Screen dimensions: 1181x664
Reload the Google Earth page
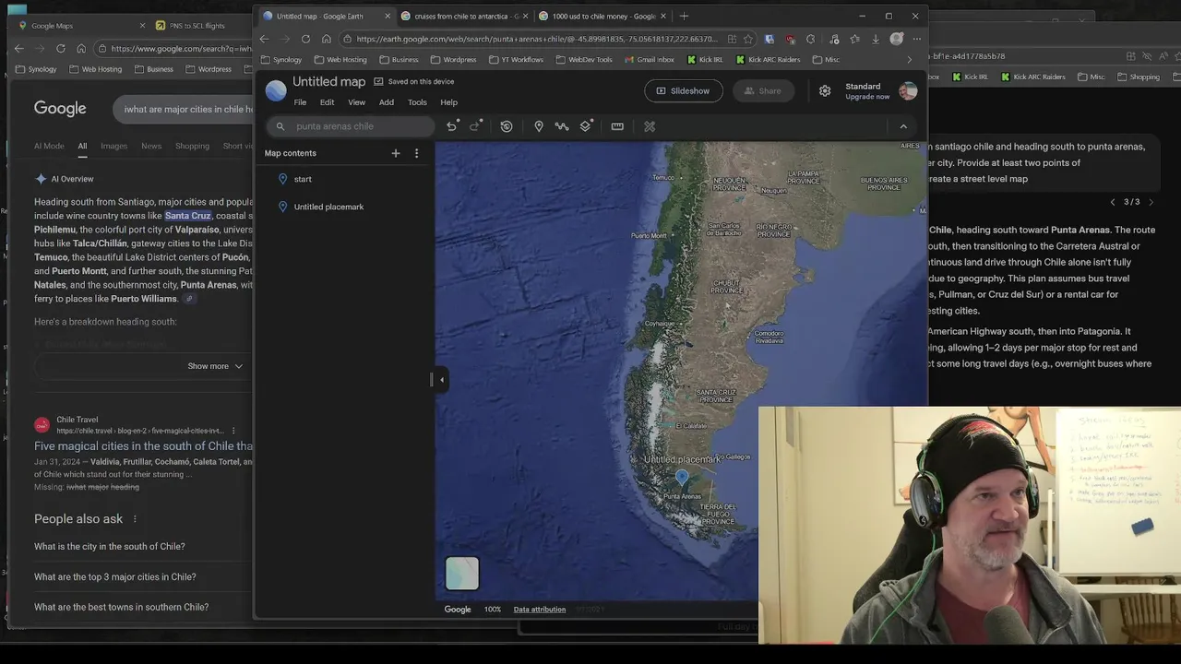click(305, 39)
